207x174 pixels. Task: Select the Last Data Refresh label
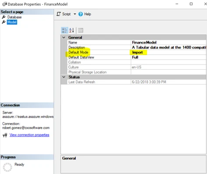[x=82, y=82]
